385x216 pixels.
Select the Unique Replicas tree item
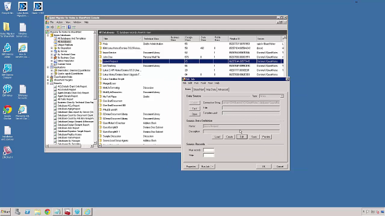[65, 45]
